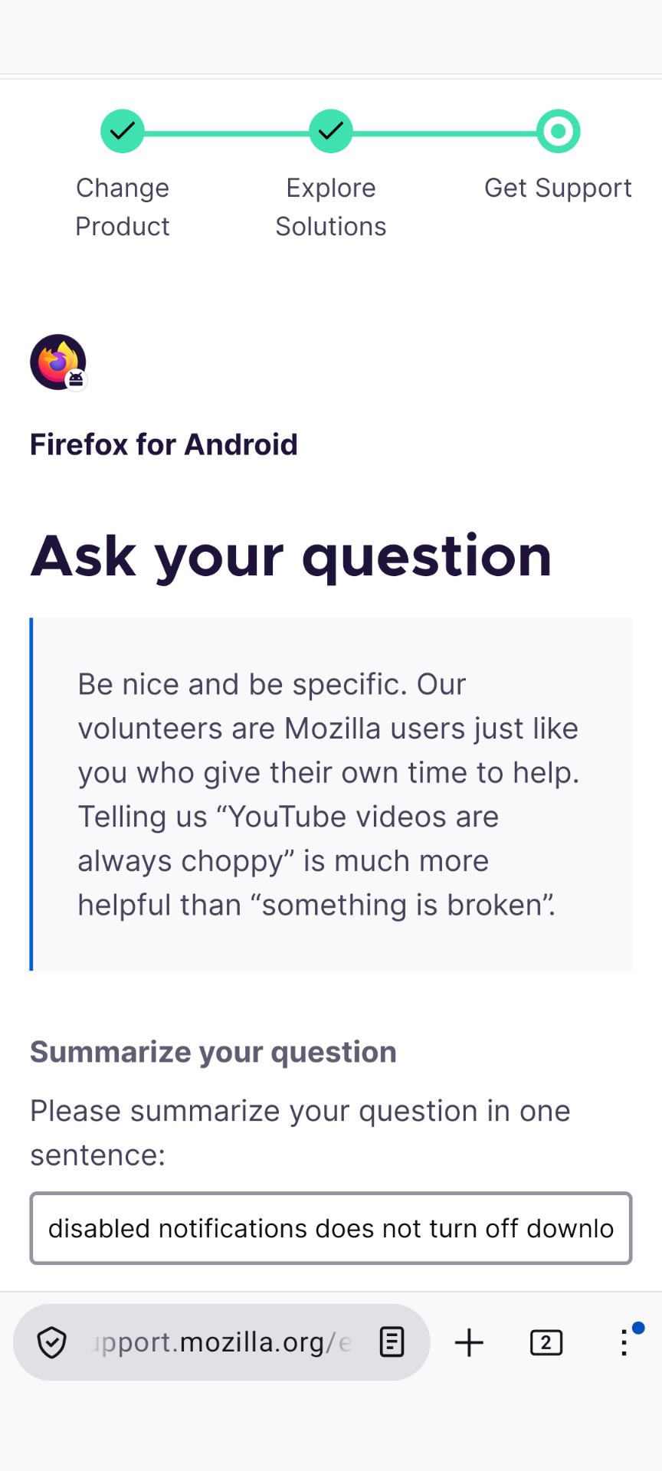662x1471 pixels.
Task: Open a new tab with plus icon
Action: pos(469,1342)
